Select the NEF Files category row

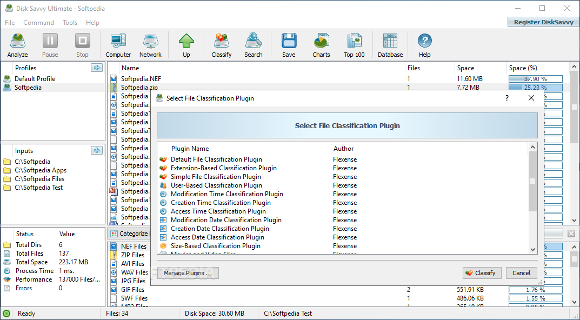pyautogui.click(x=130, y=246)
